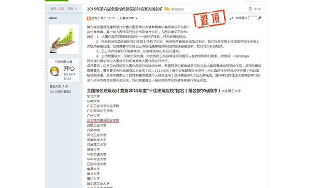
Task: Click the orange poster icon before post date
Action: pyautogui.click(x=89, y=18)
